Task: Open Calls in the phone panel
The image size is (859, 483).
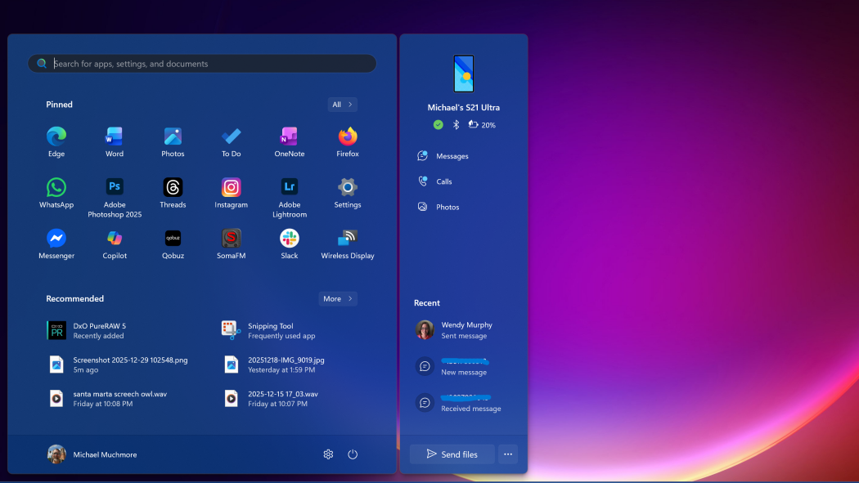Action: (x=443, y=181)
